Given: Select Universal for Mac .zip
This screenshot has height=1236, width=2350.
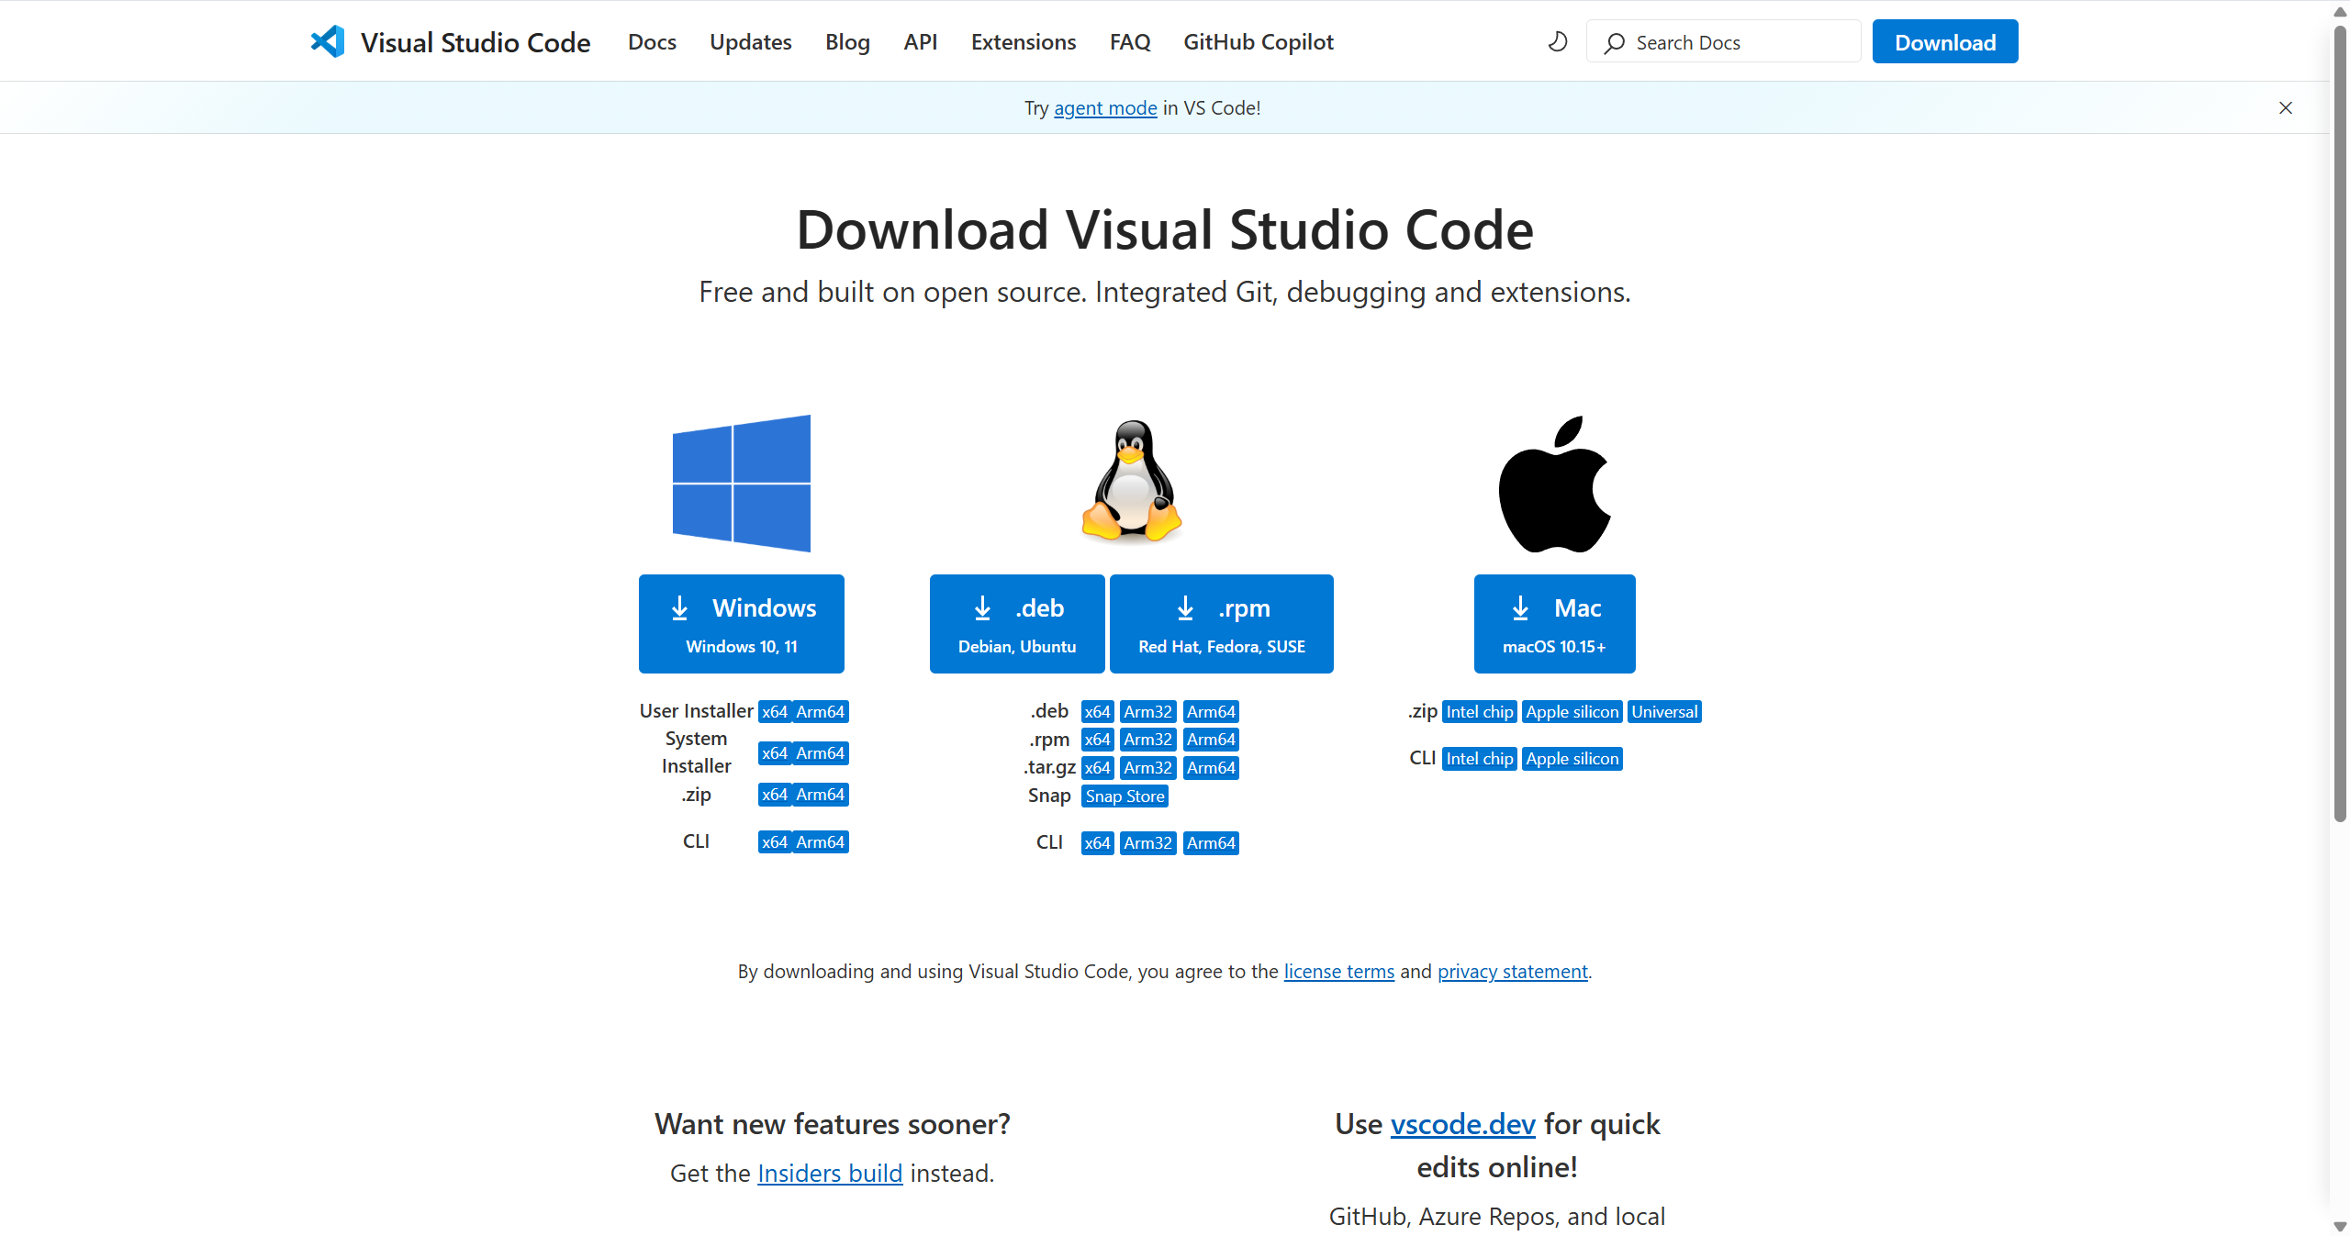Looking at the screenshot, I should pyautogui.click(x=1665, y=712).
